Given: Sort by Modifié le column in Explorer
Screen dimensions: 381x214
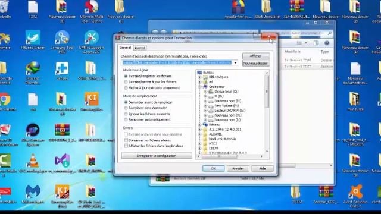Looking at the screenshot, I should click(292, 52).
